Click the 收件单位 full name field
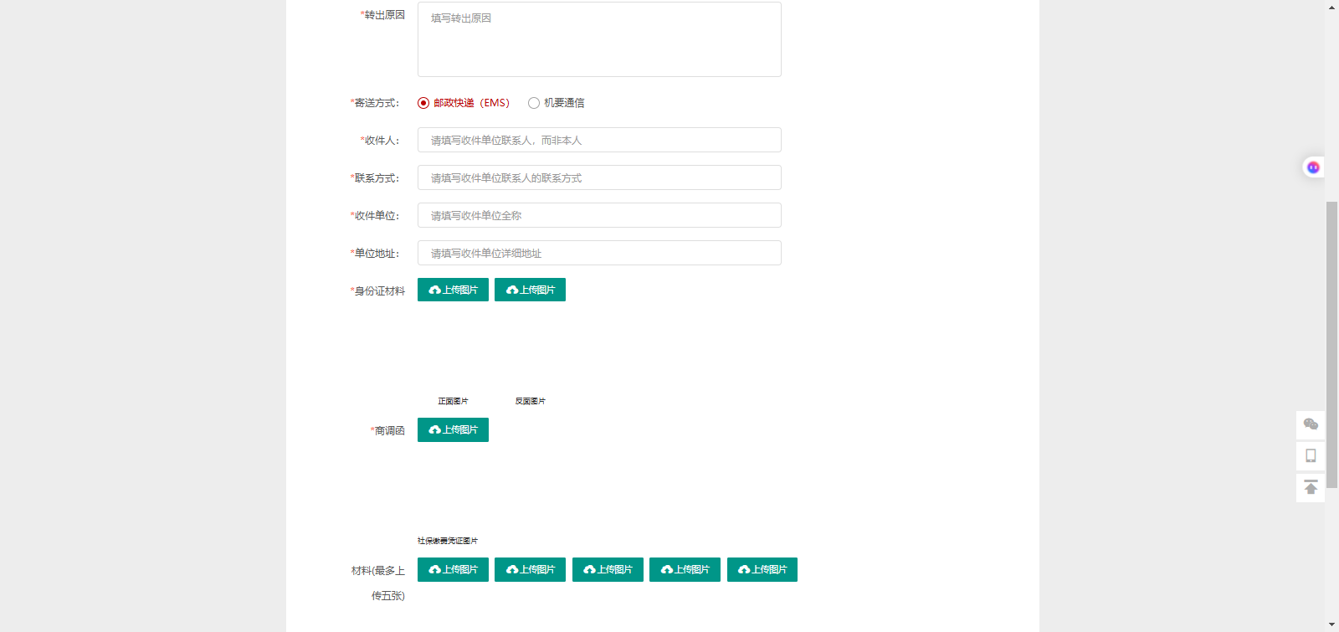 [599, 215]
